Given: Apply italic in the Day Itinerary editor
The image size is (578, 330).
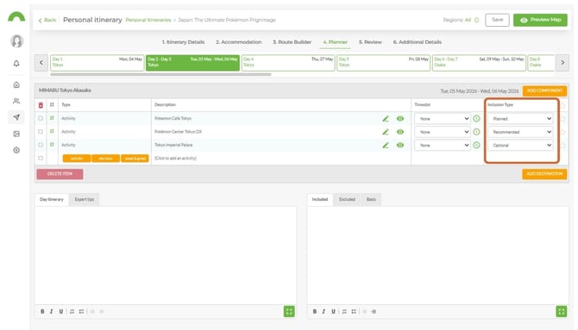Looking at the screenshot, I should click(51, 312).
